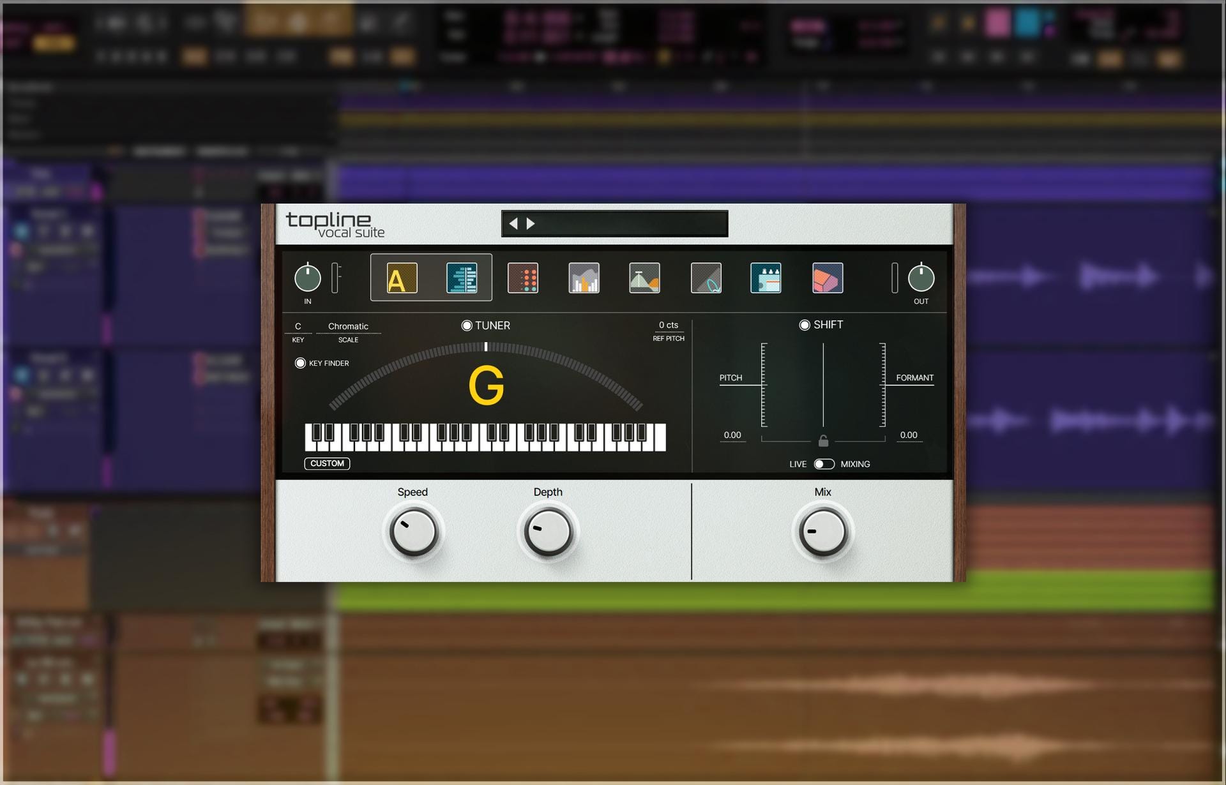Click the detected note G display
1226x785 pixels.
click(487, 385)
